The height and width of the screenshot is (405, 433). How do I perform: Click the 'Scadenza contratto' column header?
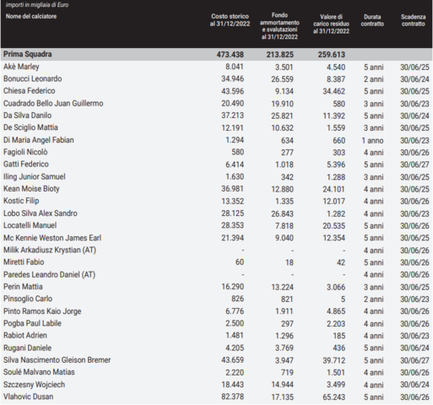tap(413, 20)
